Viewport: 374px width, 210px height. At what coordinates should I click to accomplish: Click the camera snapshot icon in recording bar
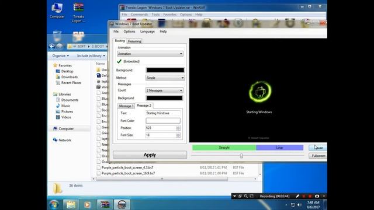tap(317, 196)
